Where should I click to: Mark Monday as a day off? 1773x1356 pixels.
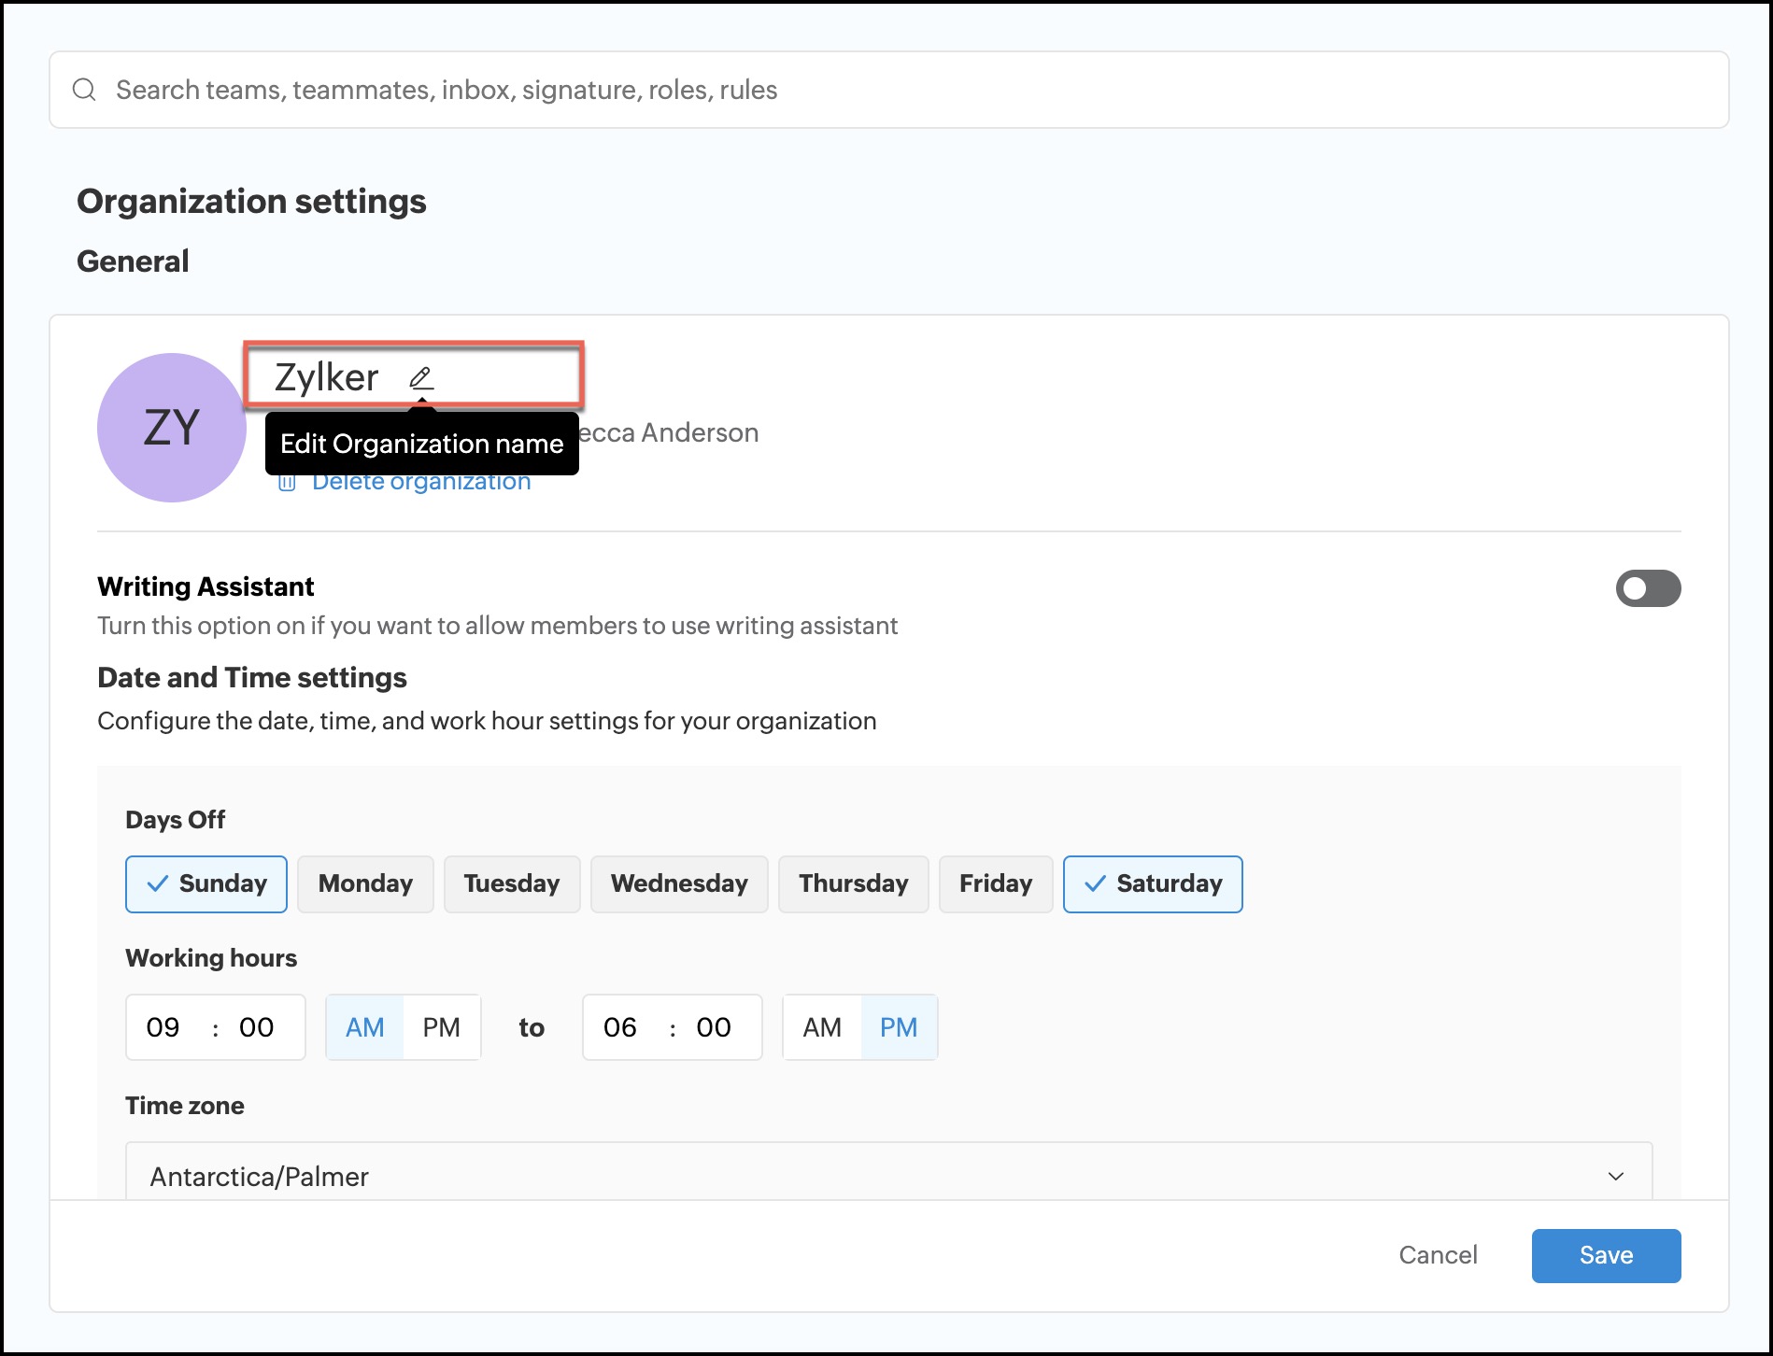pos(365,884)
